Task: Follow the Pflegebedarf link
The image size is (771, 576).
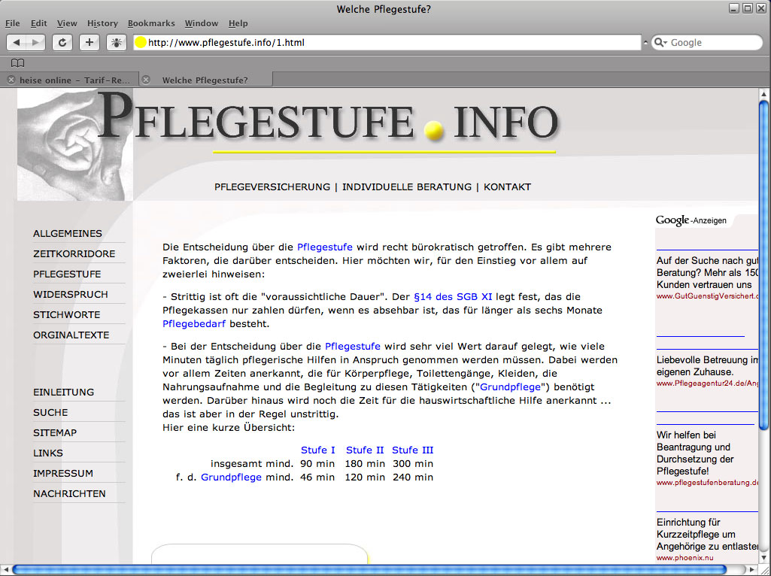Action: (x=194, y=324)
